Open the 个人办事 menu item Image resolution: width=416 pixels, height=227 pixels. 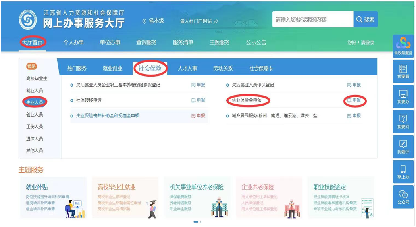[x=73, y=42]
